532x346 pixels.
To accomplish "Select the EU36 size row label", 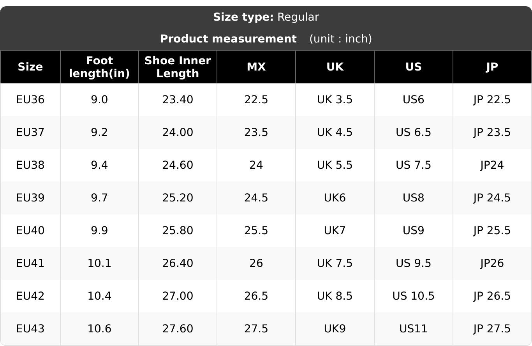I will pyautogui.click(x=30, y=100).
